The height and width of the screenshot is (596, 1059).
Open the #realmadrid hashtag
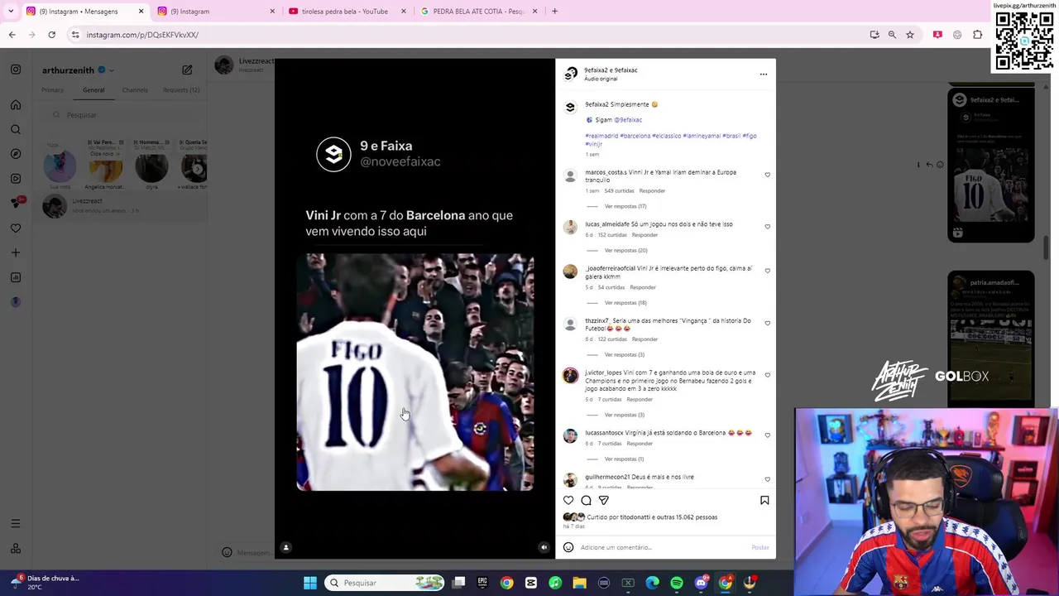click(601, 136)
